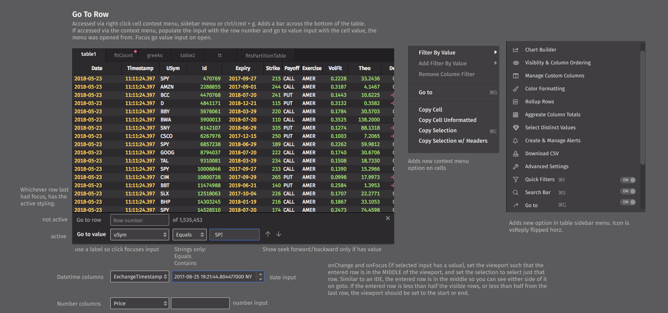Select the Rollup Rows icon
The width and height of the screenshot is (668, 313).
pyautogui.click(x=516, y=101)
